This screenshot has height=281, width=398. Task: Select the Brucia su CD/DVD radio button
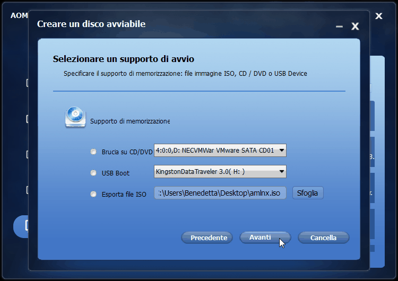click(93, 152)
